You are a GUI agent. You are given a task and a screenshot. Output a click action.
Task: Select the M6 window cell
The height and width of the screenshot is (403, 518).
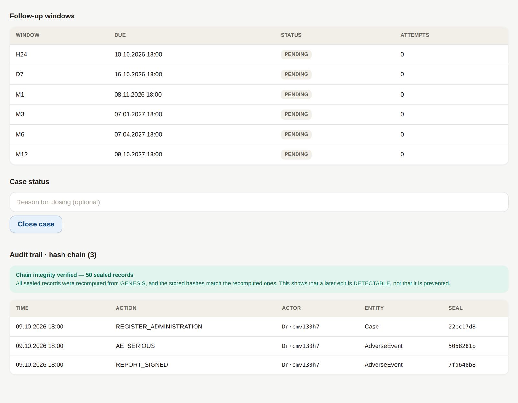click(x=20, y=134)
